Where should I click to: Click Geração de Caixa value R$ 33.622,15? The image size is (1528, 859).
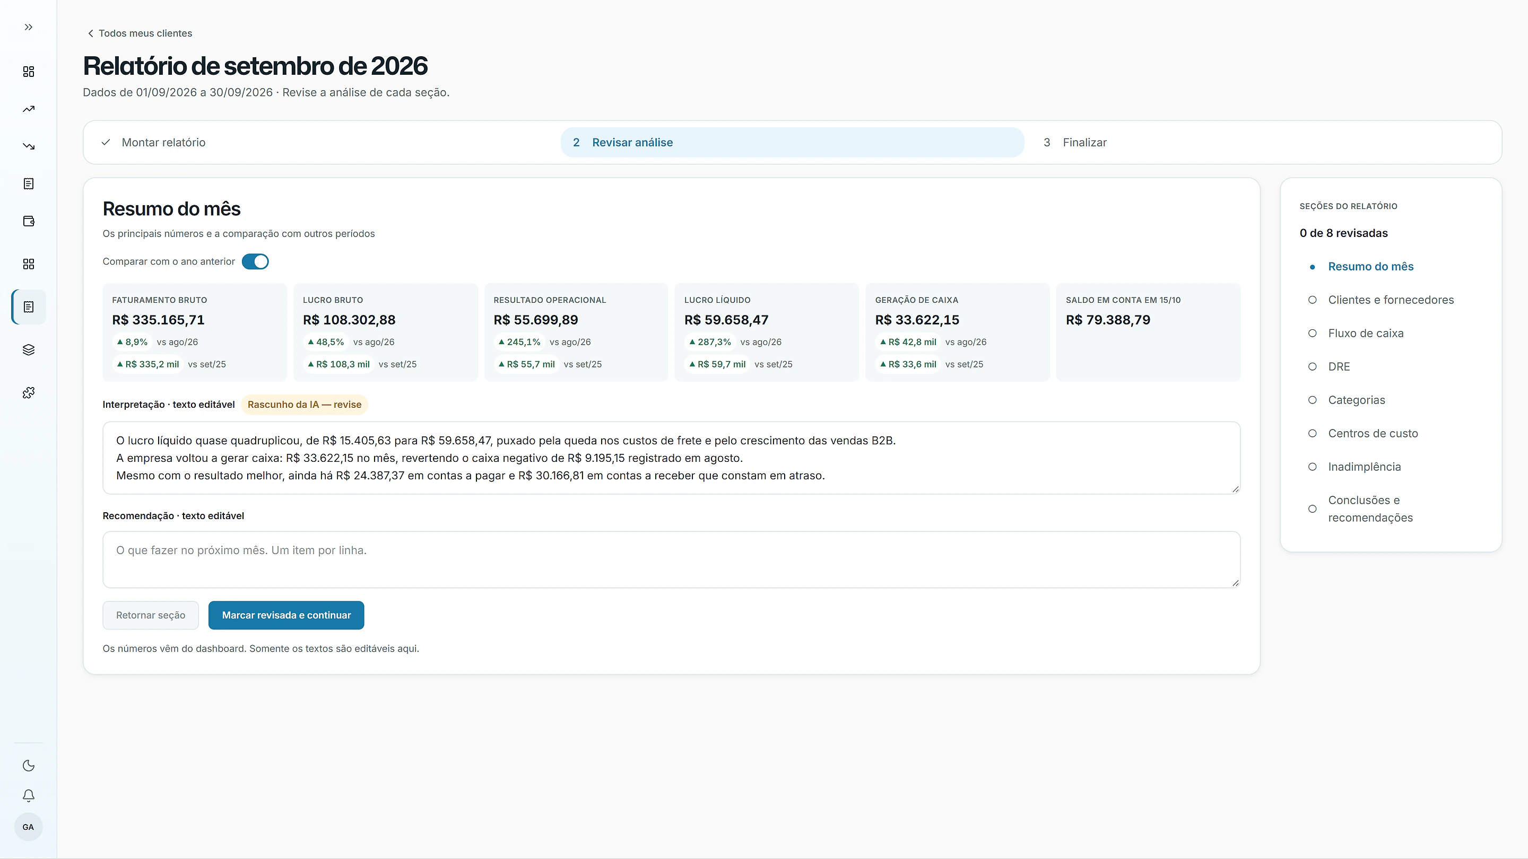(917, 320)
